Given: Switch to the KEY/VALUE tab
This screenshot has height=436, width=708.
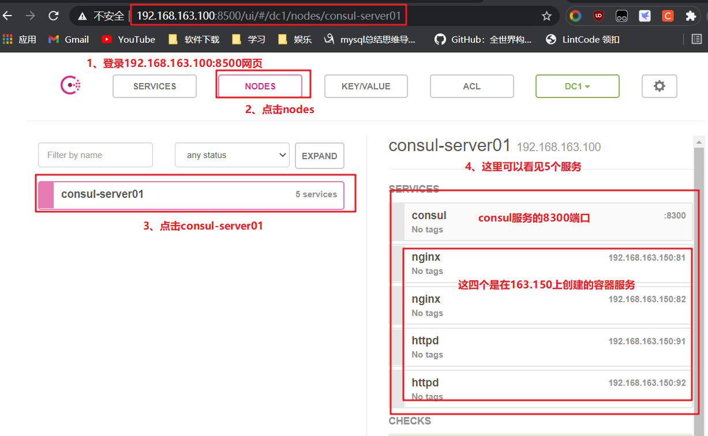Looking at the screenshot, I should [366, 86].
